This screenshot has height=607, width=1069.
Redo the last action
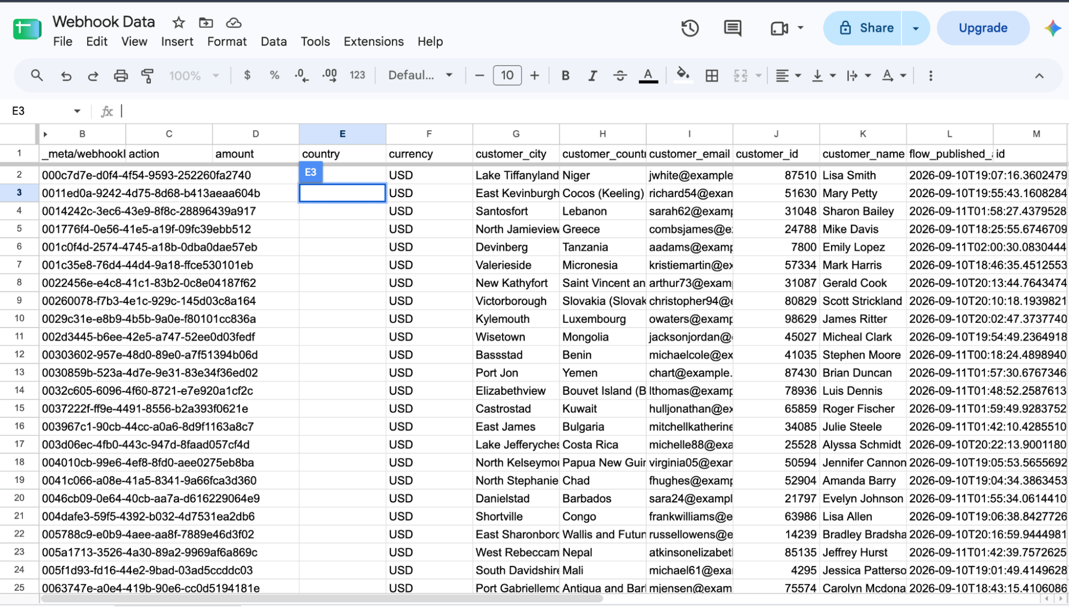[93, 76]
